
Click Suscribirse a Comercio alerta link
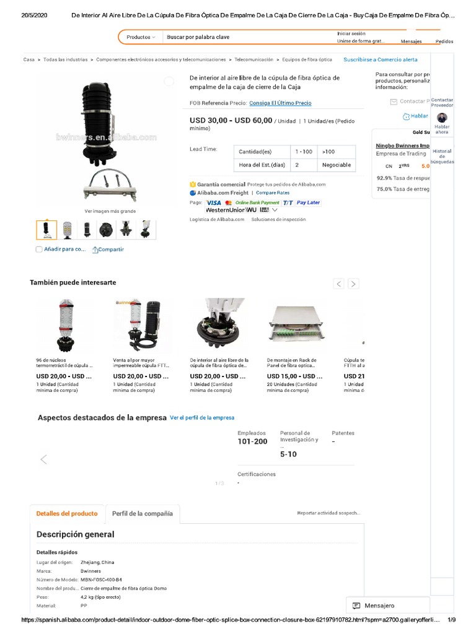click(x=380, y=59)
